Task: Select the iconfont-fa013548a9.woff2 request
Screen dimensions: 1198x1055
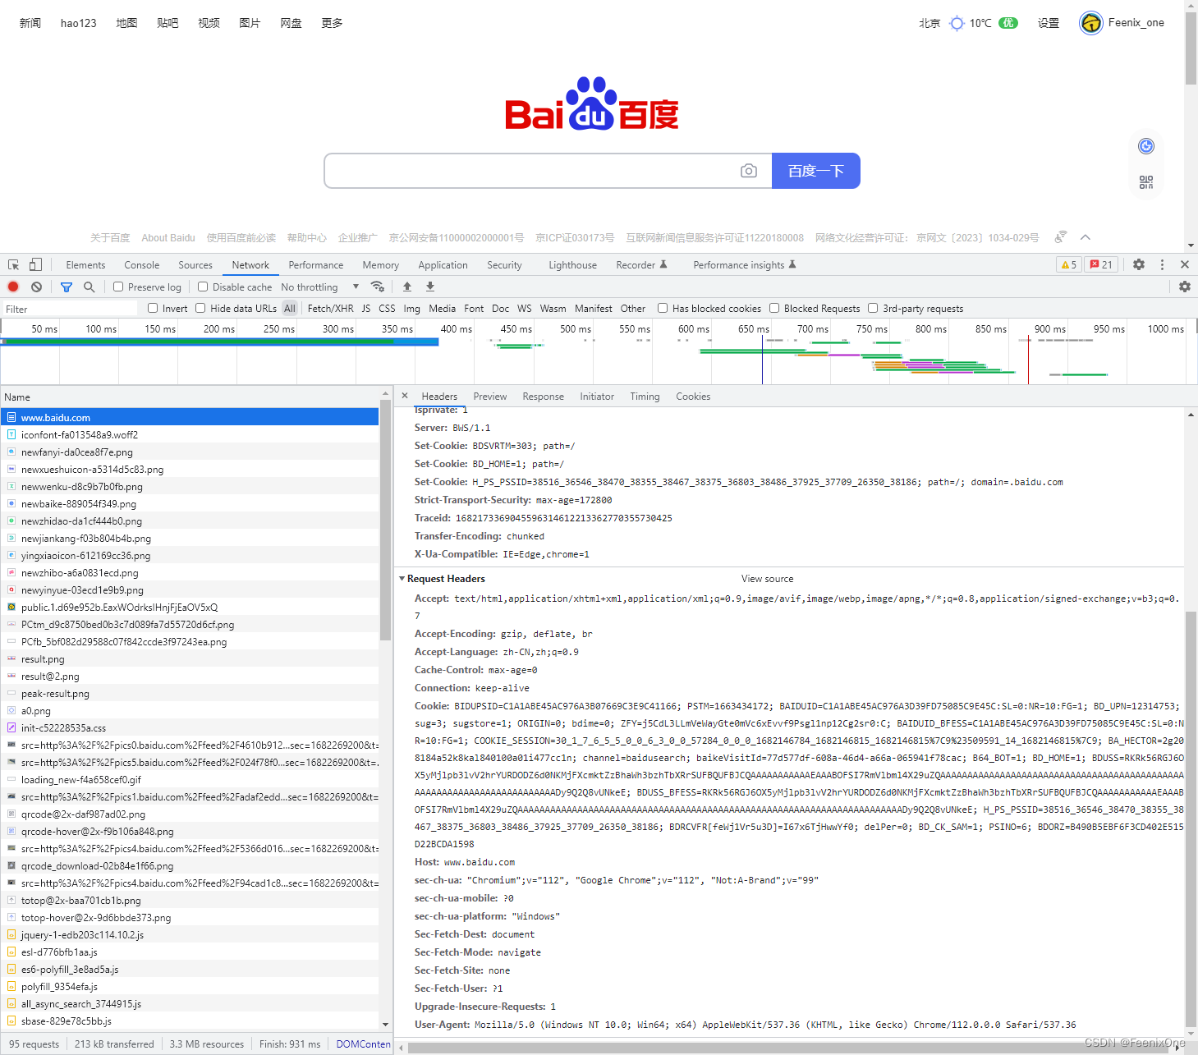Action: pyautogui.click(x=190, y=435)
